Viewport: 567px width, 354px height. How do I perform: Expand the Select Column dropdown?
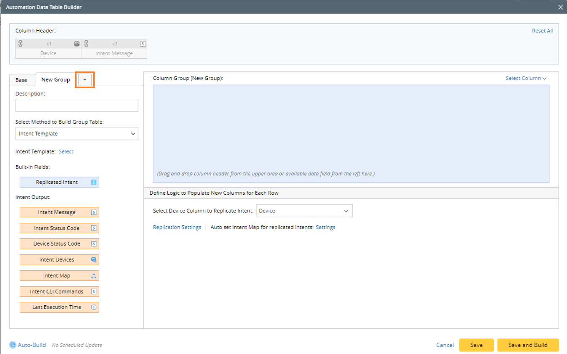coord(526,78)
